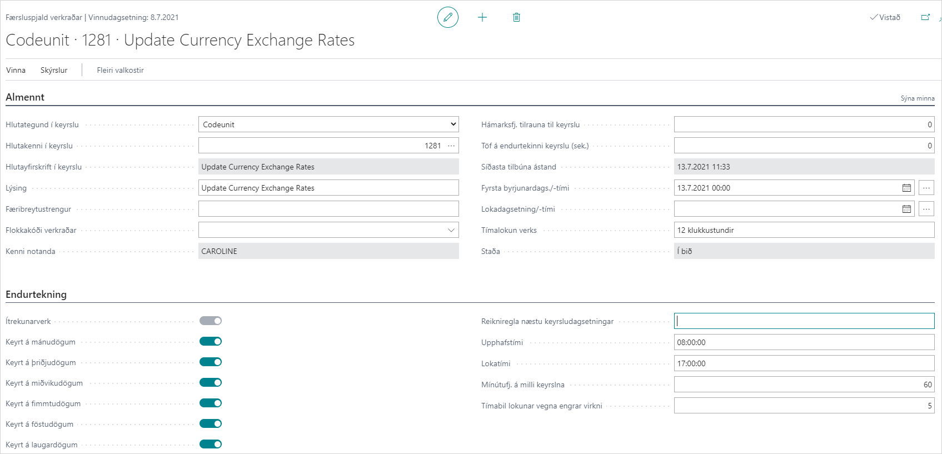Image resolution: width=942 pixels, height=454 pixels.
Task: Disable Keyrt á föstudögum toggle
Action: coord(211,423)
